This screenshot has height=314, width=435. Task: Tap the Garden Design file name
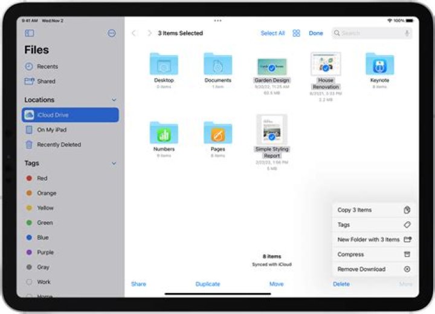tap(272, 80)
